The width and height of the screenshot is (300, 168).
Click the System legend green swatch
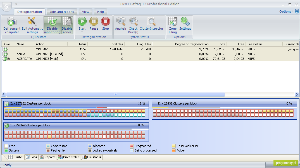6,151
